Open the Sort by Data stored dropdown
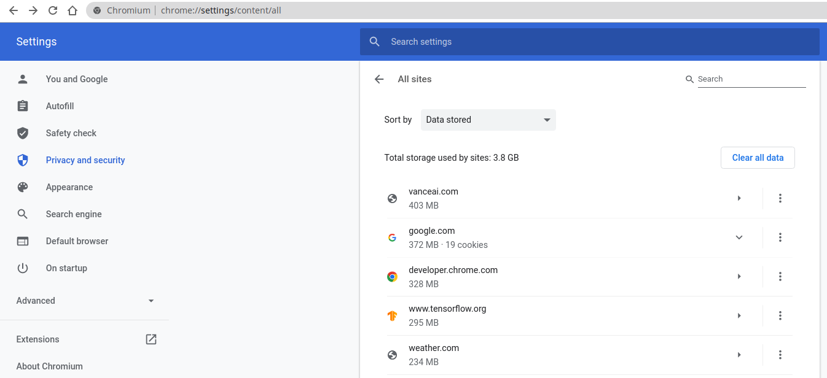827x378 pixels. click(x=488, y=120)
